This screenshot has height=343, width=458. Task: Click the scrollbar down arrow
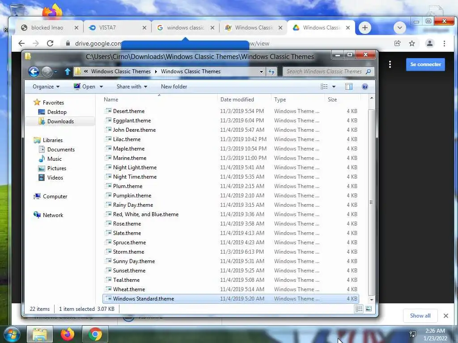(372, 300)
